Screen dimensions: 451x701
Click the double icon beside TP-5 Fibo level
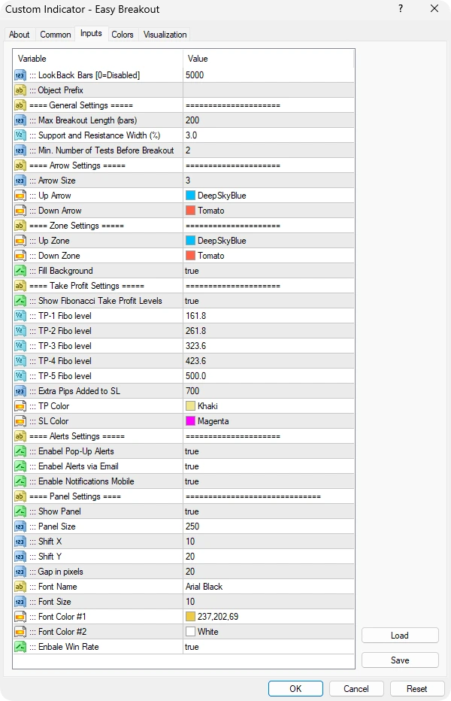(x=20, y=376)
